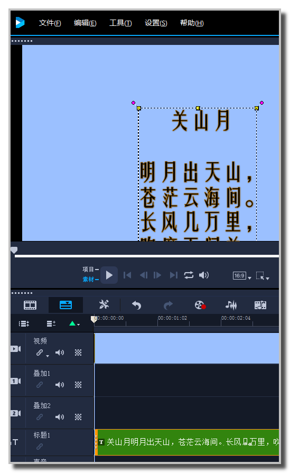Step forward to the next frame
The image size is (290, 473).
click(157, 275)
